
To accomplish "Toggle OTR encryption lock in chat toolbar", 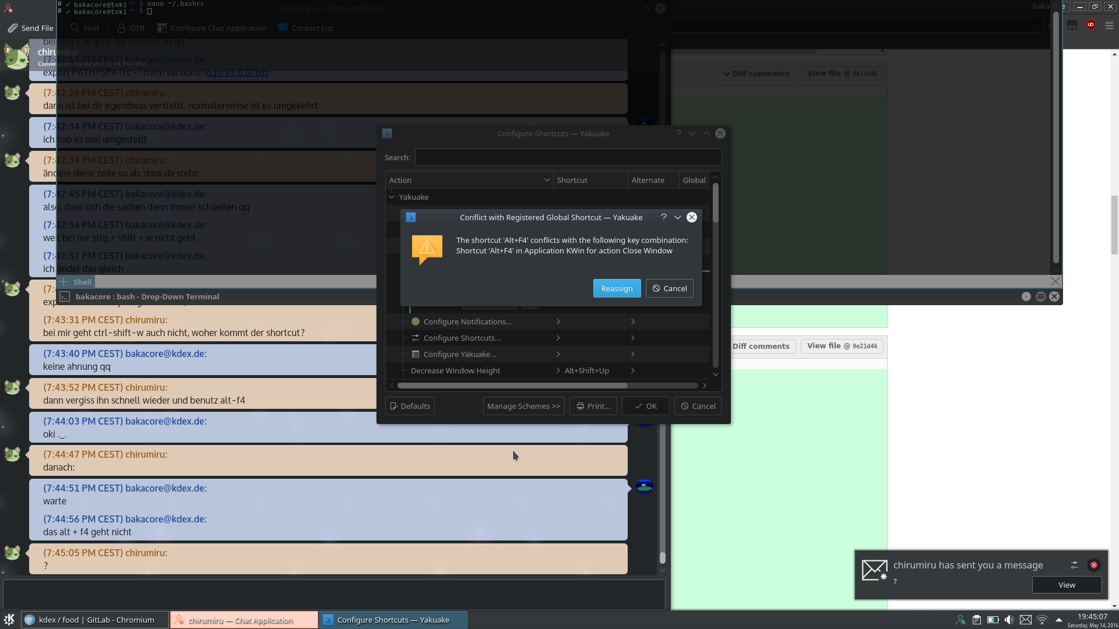I will coord(131,28).
